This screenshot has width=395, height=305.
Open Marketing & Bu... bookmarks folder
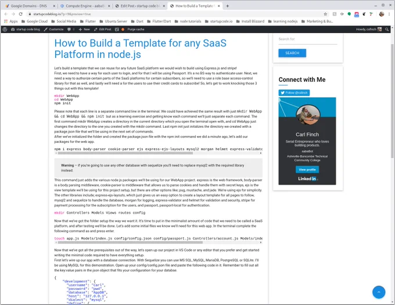pos(317,21)
